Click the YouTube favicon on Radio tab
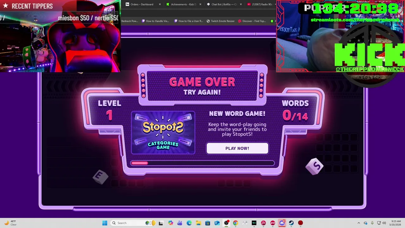 click(249, 4)
